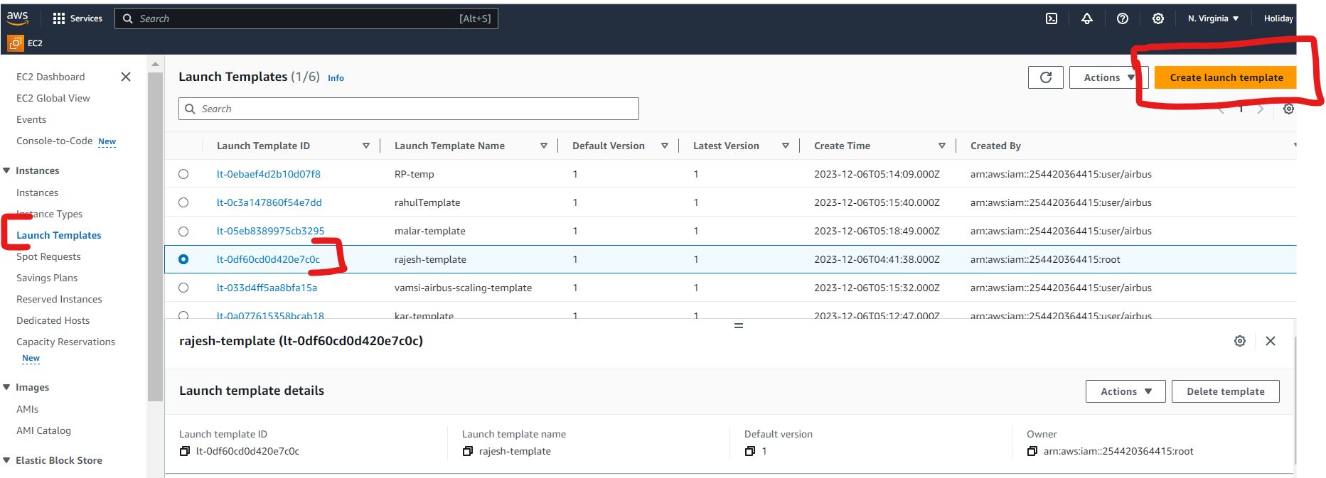Open the help question mark icon
The image size is (1326, 478).
(1123, 18)
